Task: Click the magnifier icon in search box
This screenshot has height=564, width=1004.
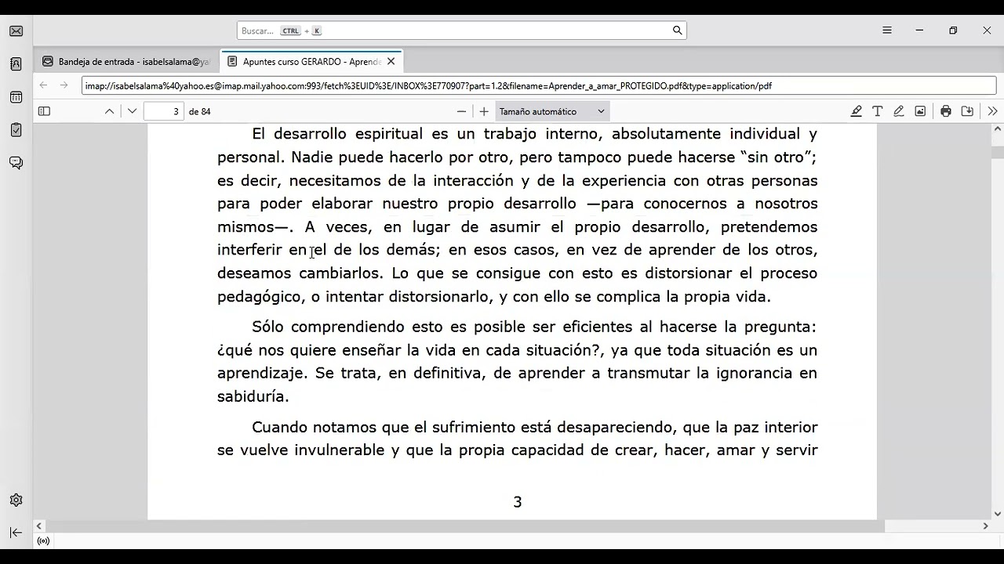Action: pyautogui.click(x=677, y=31)
